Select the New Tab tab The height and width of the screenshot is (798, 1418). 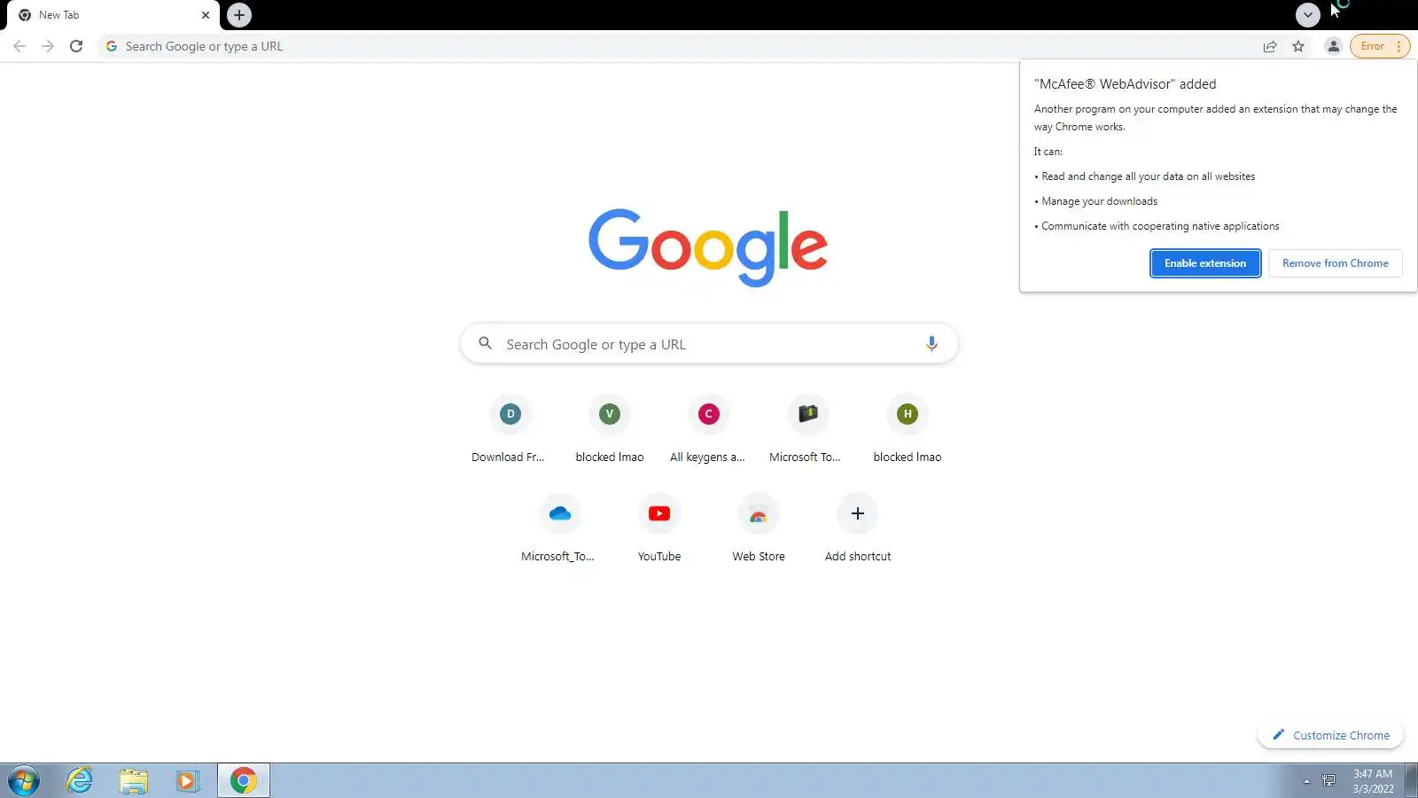coord(113,15)
